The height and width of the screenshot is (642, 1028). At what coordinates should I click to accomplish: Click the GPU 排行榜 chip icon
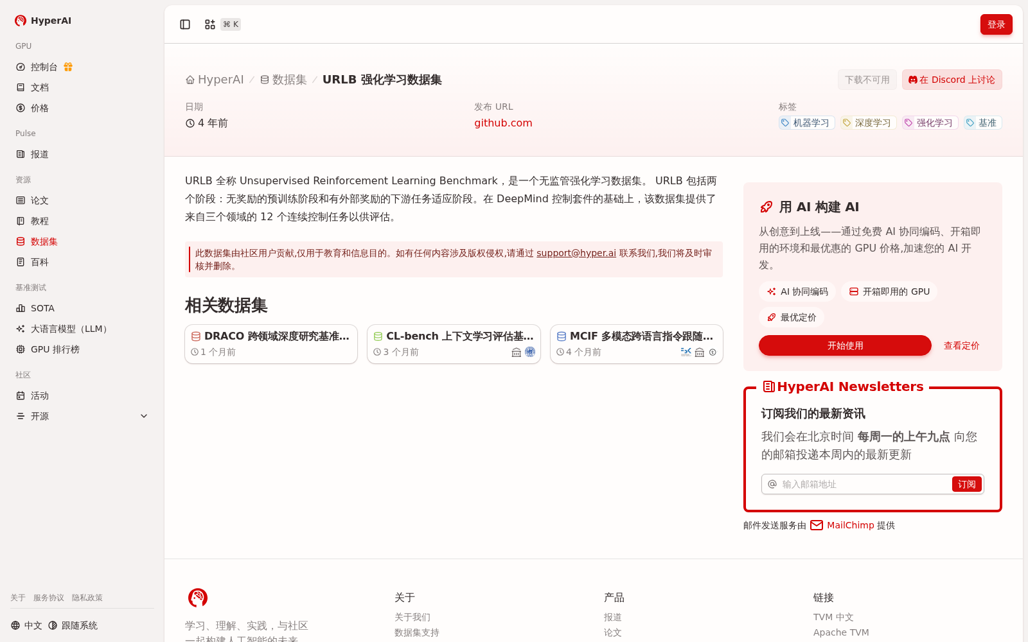tap(21, 349)
